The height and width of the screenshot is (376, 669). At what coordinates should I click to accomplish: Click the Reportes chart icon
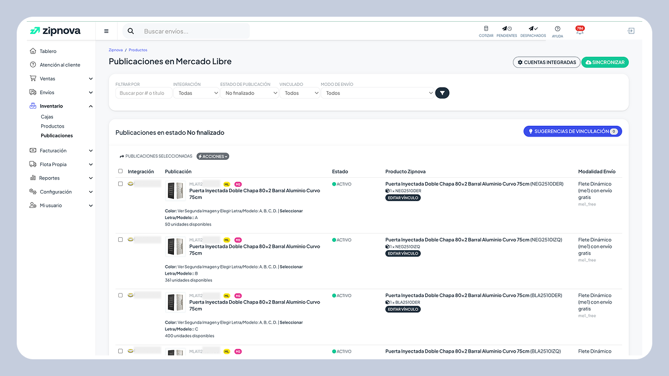[33, 178]
